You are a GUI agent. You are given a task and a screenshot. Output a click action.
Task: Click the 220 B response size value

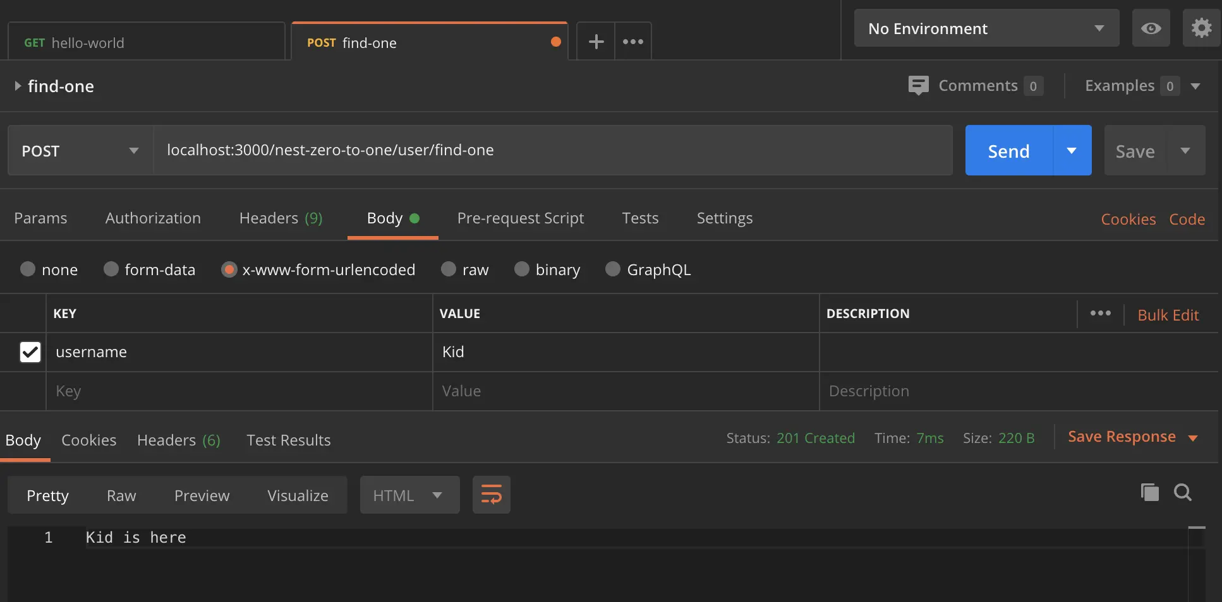(x=1017, y=438)
